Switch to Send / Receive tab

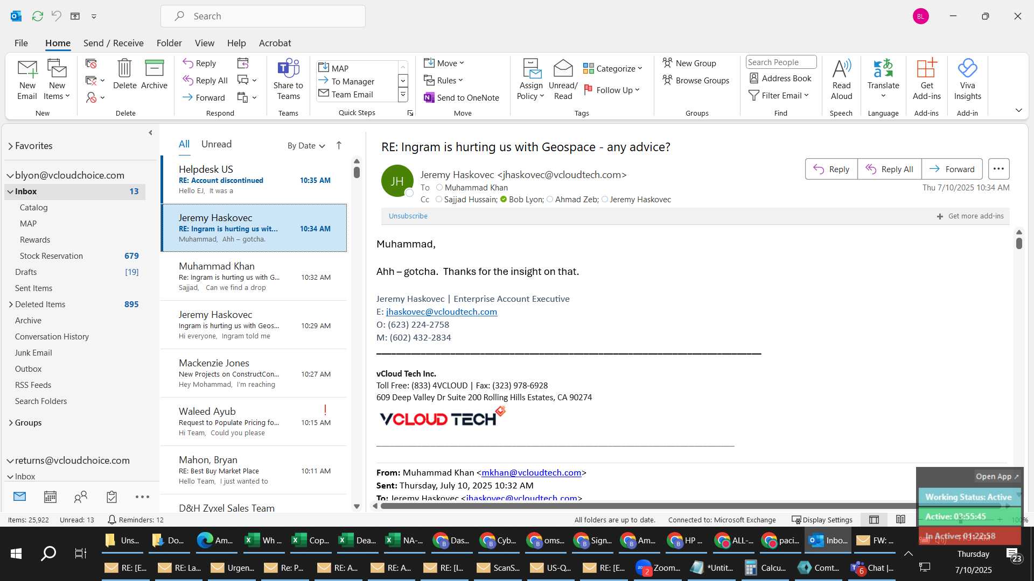tap(113, 43)
